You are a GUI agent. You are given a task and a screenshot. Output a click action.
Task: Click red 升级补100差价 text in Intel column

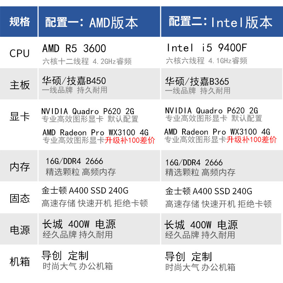(x=252, y=139)
